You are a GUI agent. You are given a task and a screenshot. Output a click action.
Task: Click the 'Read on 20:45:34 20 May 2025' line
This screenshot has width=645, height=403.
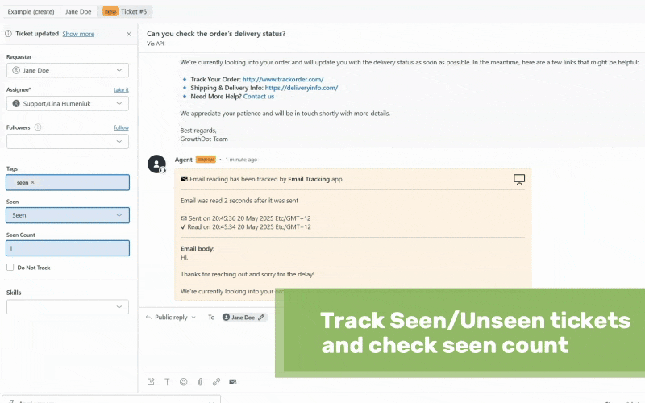[246, 227]
